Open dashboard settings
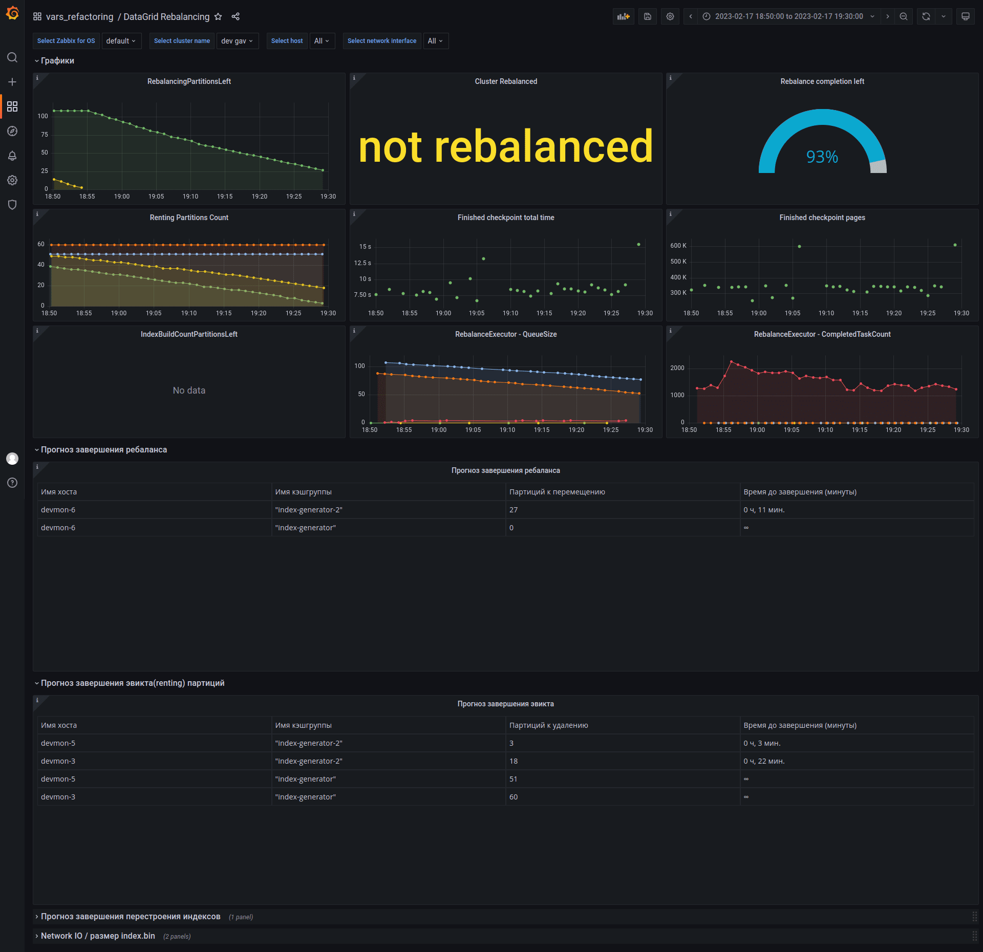 click(x=670, y=16)
